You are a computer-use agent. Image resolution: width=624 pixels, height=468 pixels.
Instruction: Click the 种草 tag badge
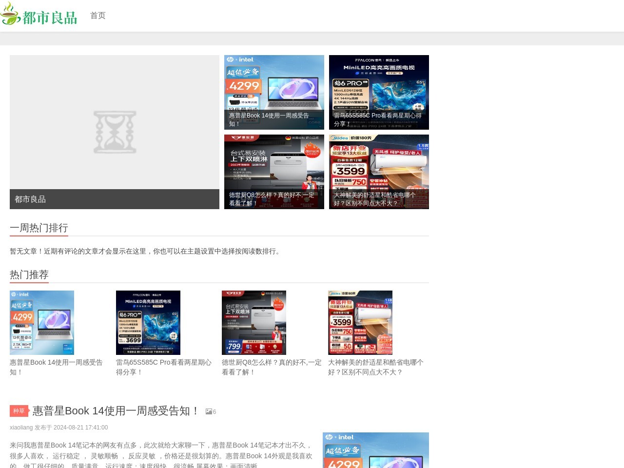(x=19, y=411)
